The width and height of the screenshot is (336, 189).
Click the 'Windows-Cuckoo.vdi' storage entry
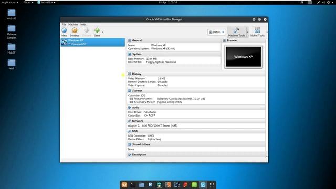tap(181, 99)
